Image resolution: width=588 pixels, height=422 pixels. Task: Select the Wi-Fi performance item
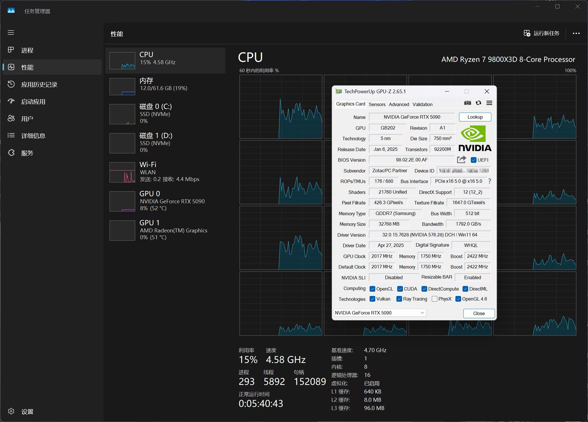[165, 172]
